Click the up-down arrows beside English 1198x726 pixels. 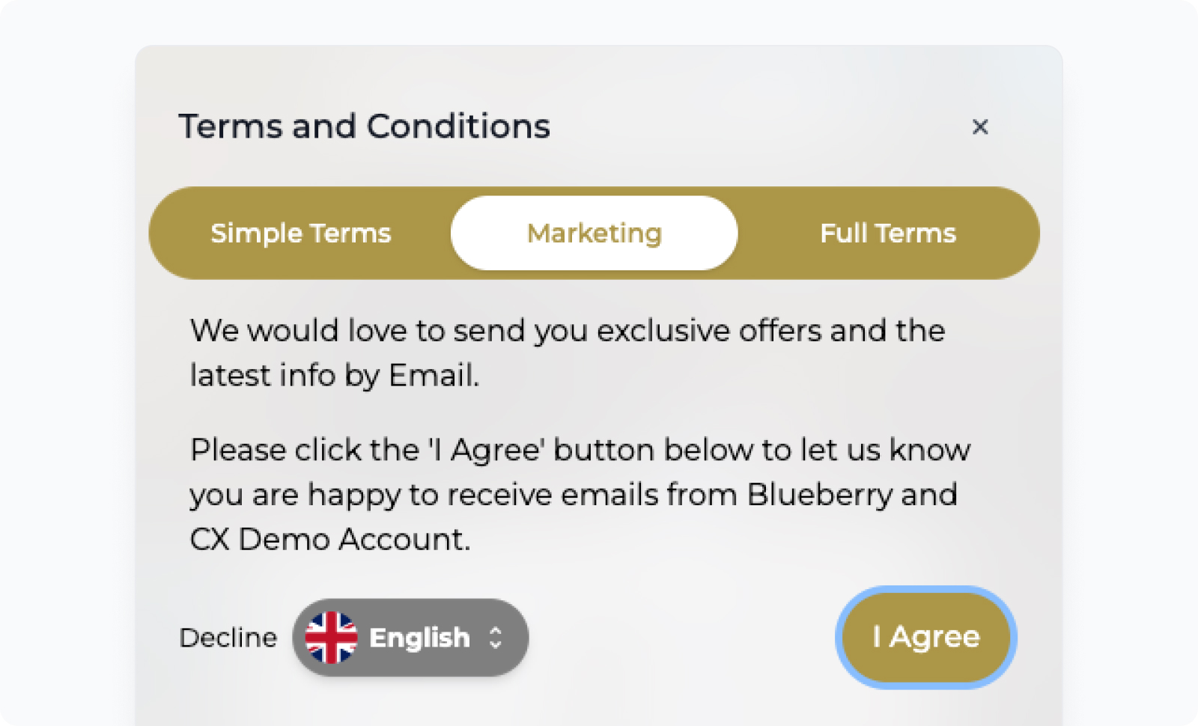[x=495, y=638]
